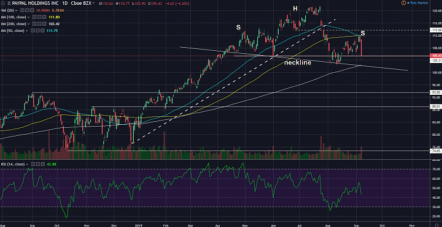Expand the Vol (20) dropdown arrow
Screen dimensions: 442x227
[x=17, y=10]
